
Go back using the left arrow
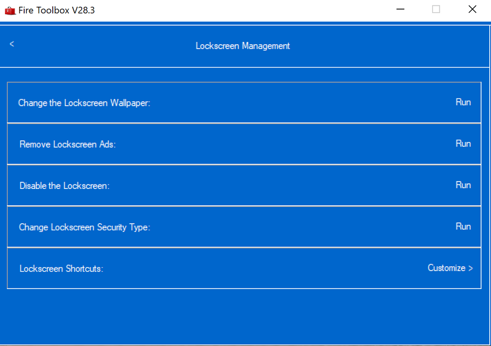12,44
